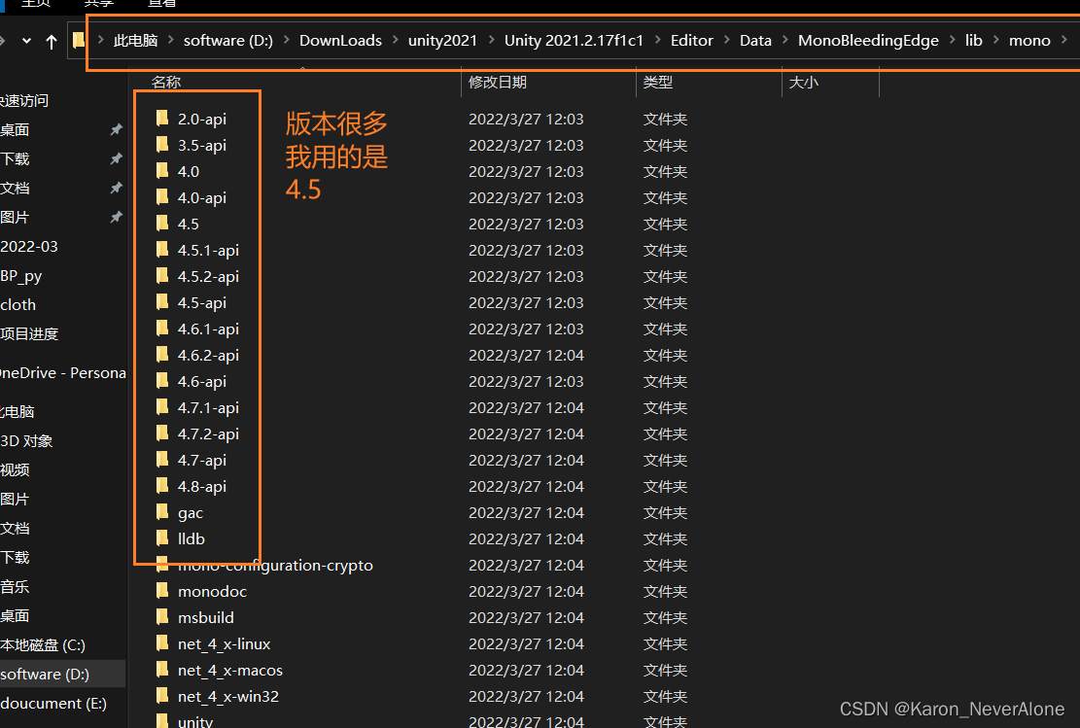Select the monodoc folder

click(212, 591)
